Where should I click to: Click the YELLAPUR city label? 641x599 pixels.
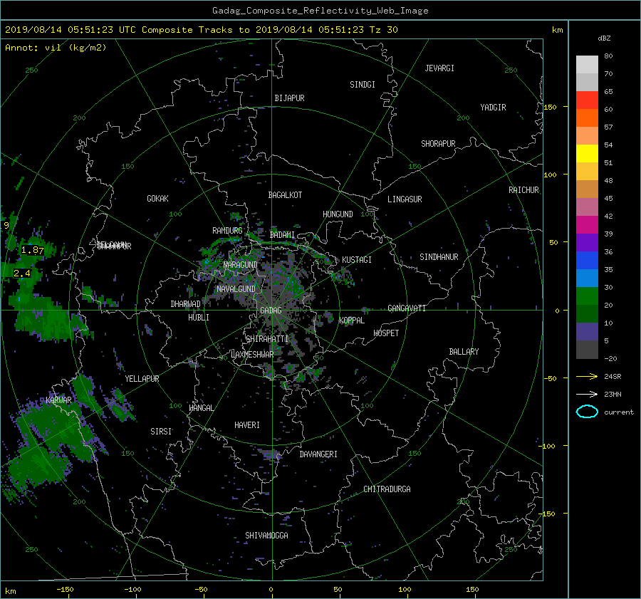click(x=142, y=379)
